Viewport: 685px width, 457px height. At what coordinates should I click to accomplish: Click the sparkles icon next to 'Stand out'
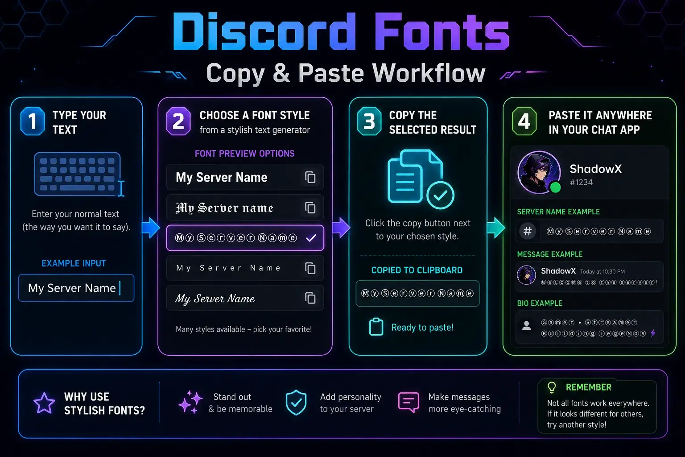(190, 402)
